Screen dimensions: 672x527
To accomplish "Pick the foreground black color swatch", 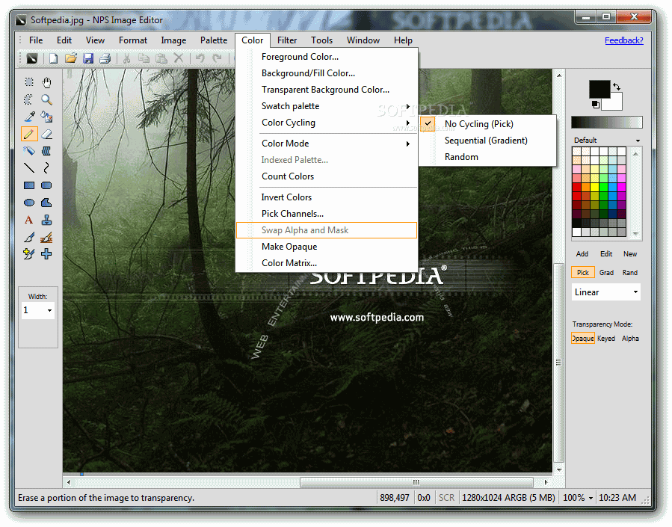I will pos(599,89).
